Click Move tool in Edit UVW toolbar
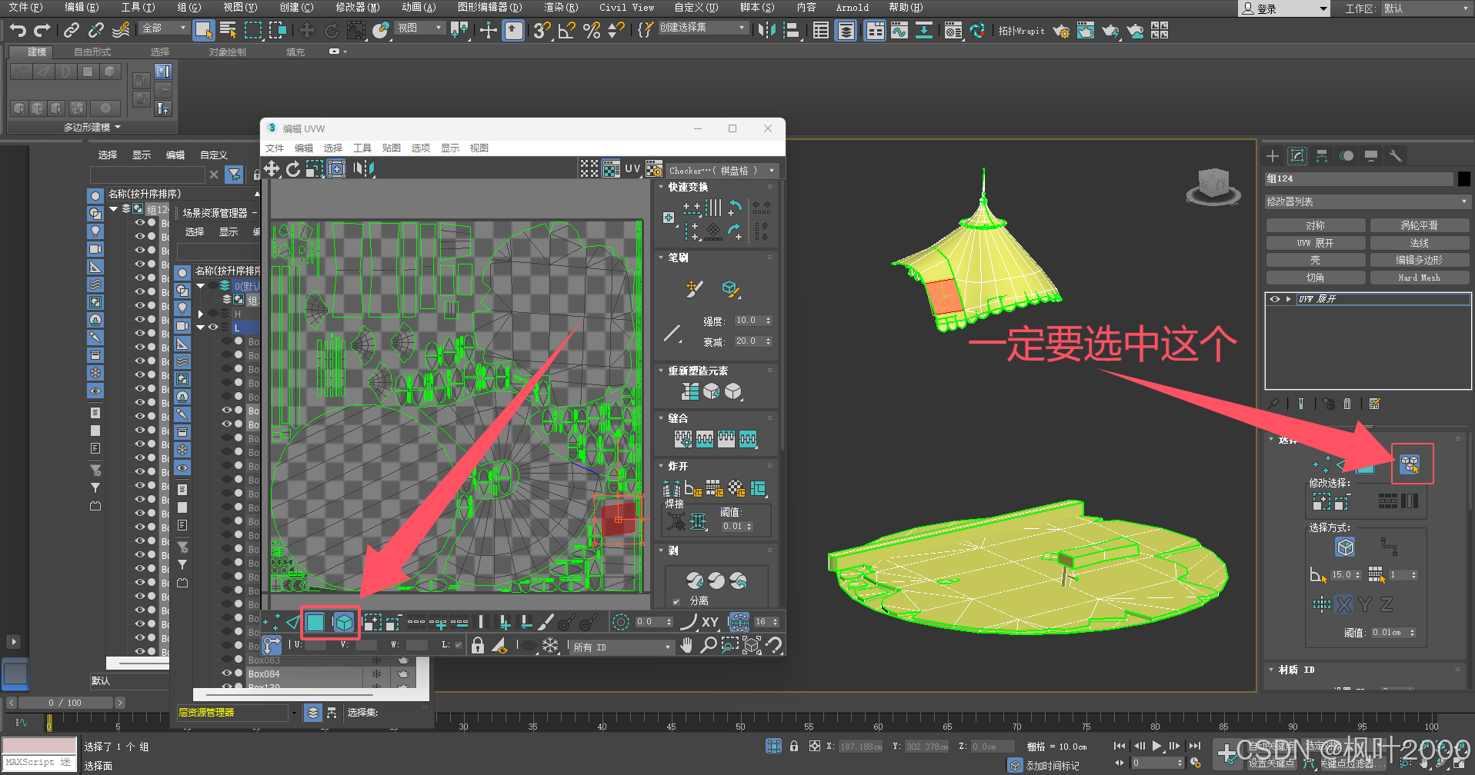The image size is (1475, 775). tap(272, 168)
